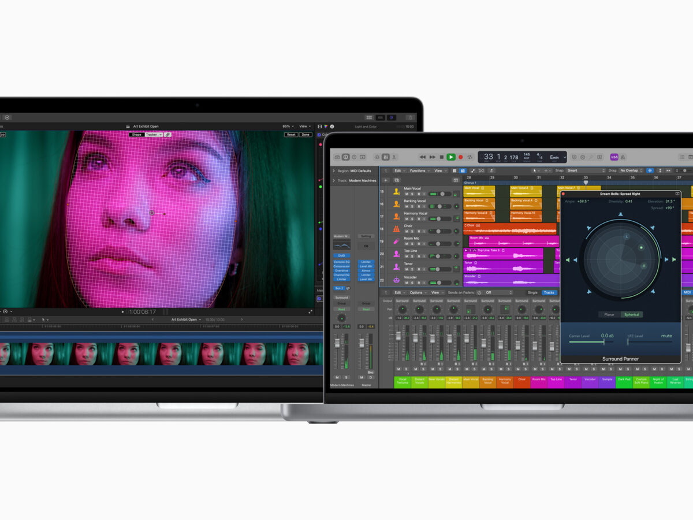Expand the Region MIDI Defaults disclosure triangle
This screenshot has height=520, width=693.
tap(333, 170)
